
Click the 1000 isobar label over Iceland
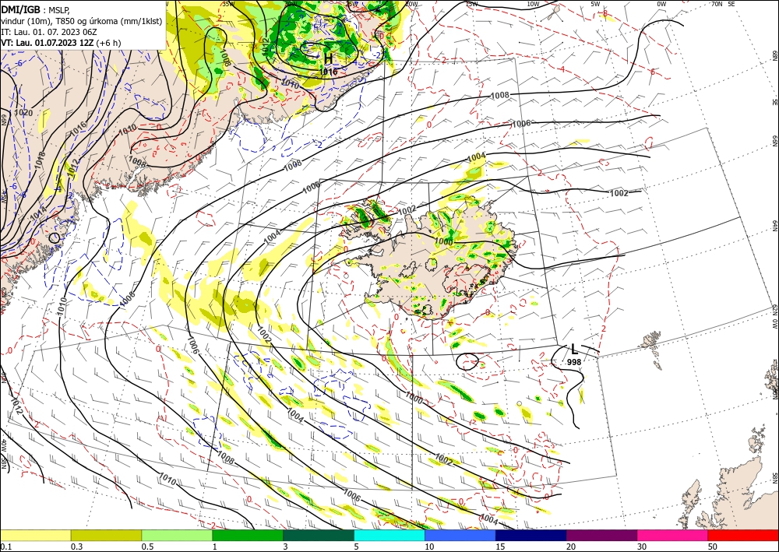pos(444,241)
